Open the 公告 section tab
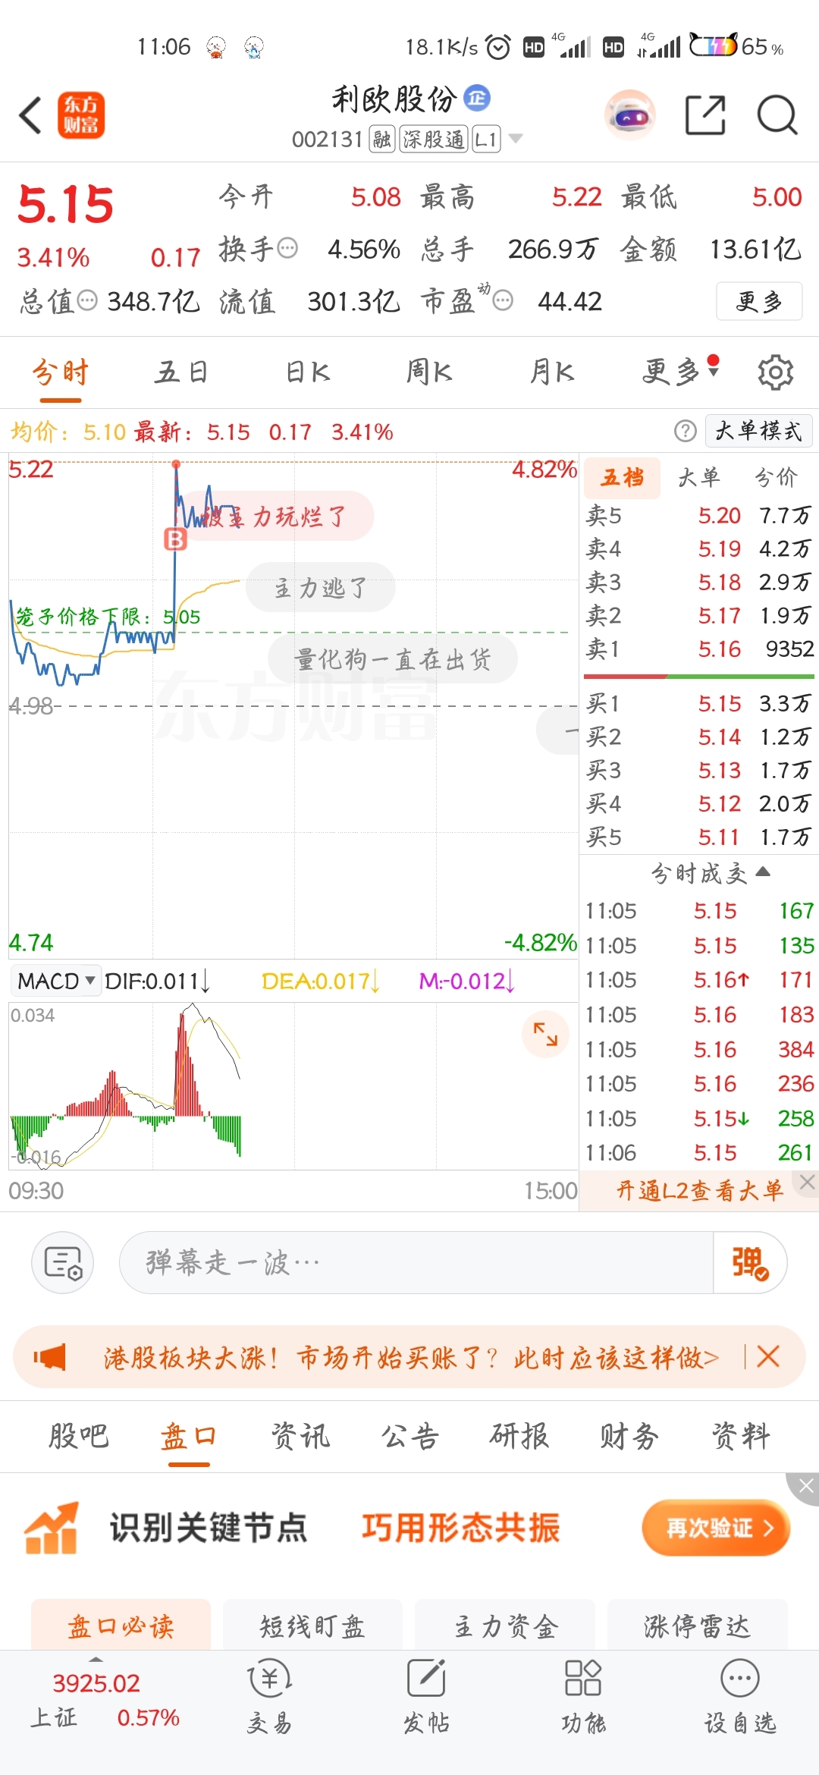This screenshot has width=819, height=1775. (x=409, y=1436)
